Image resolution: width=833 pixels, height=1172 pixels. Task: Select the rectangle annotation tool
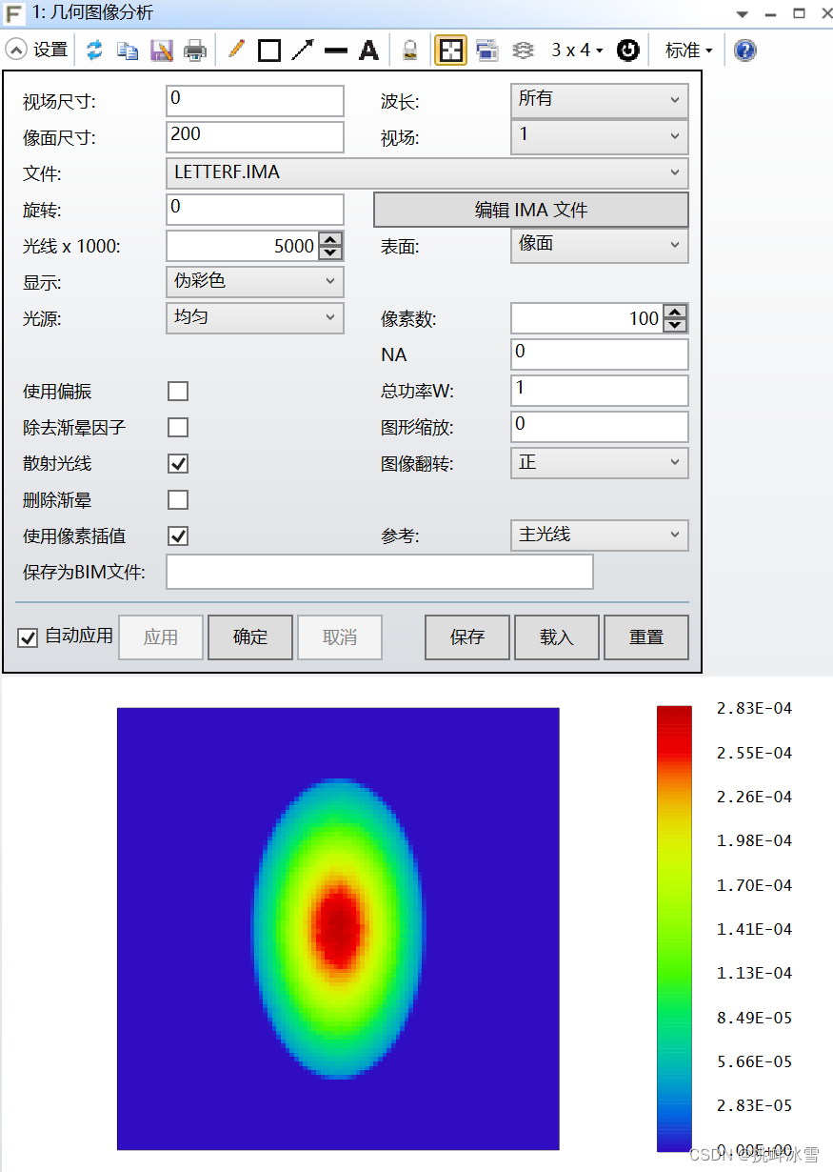(x=269, y=50)
